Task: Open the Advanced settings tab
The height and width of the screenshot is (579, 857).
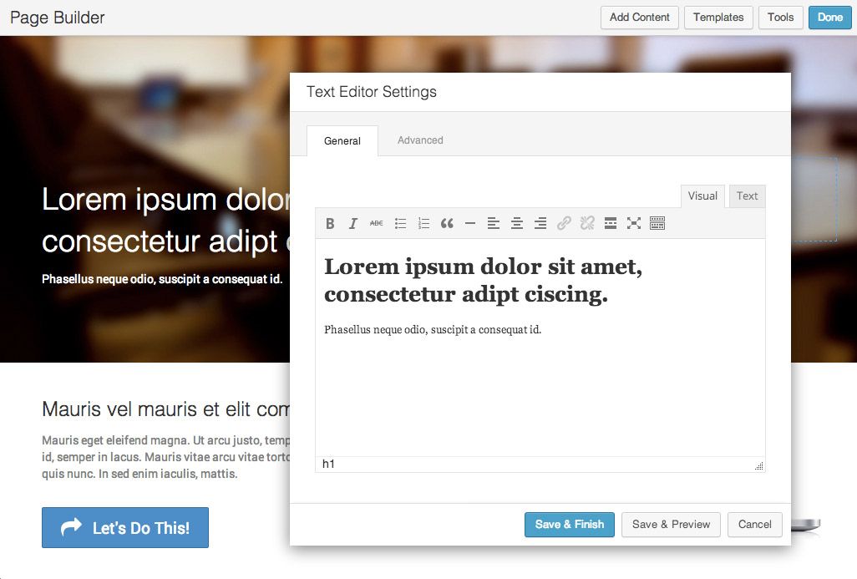Action: (x=419, y=140)
